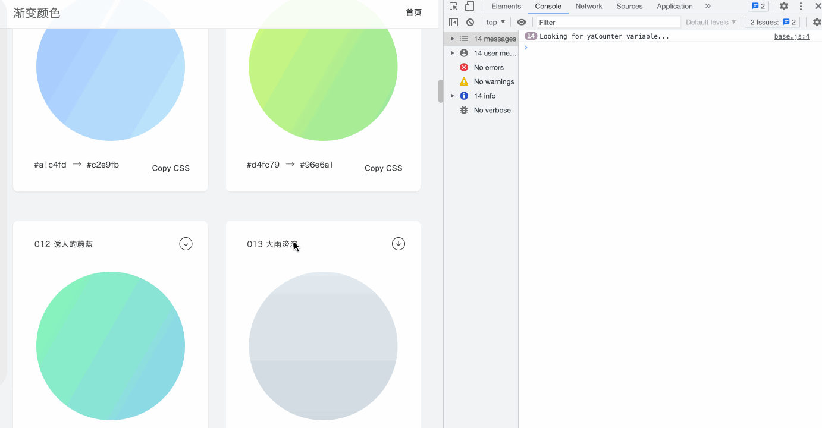Click the teal gradient circle of 012
This screenshot has height=428, width=822.
click(111, 346)
